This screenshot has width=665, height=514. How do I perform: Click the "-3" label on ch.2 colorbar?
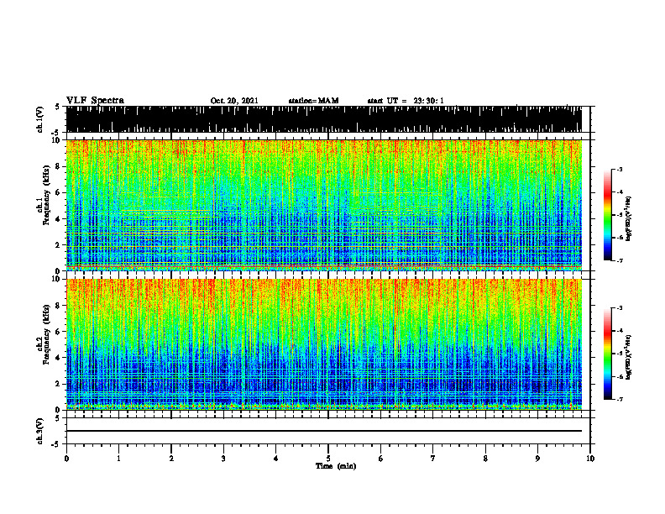click(620, 308)
